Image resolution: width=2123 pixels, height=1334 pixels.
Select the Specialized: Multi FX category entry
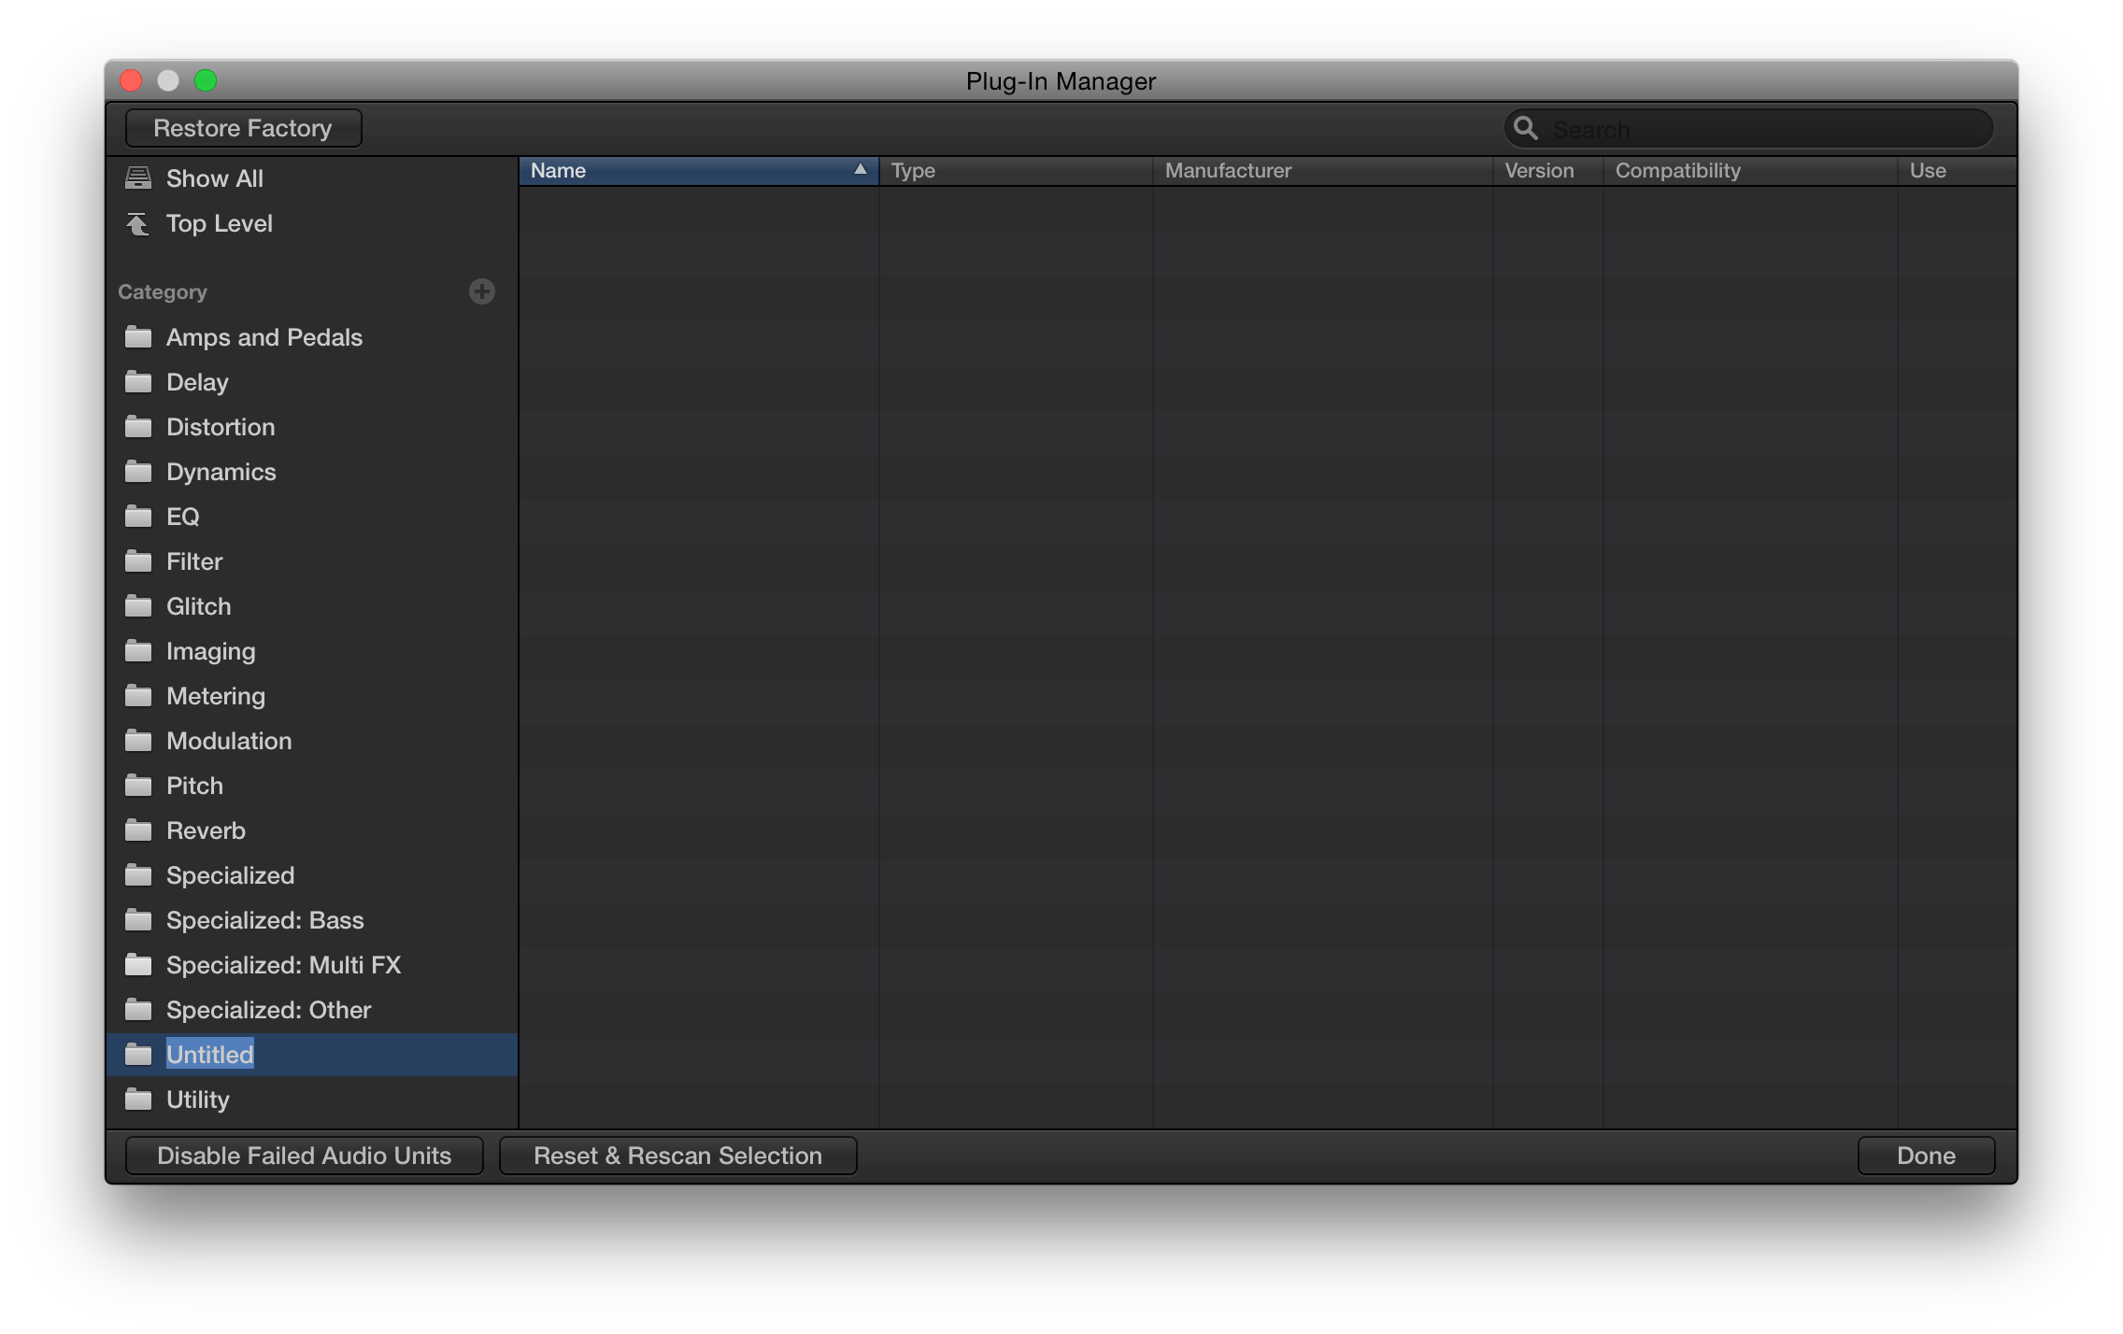coord(283,964)
